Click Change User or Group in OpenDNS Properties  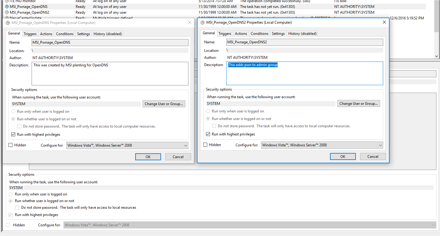(164, 104)
